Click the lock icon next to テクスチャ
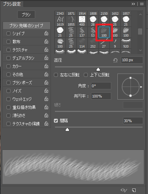 pyautogui.click(x=46, y=50)
